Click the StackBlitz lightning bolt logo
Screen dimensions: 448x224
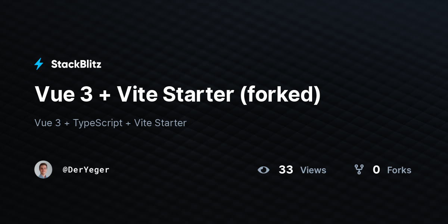coord(39,64)
